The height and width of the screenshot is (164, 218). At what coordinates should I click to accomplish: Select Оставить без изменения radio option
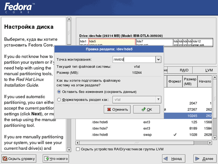point(59,92)
